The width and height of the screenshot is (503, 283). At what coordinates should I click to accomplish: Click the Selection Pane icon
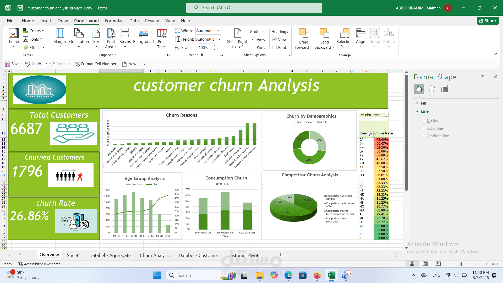coord(344,39)
